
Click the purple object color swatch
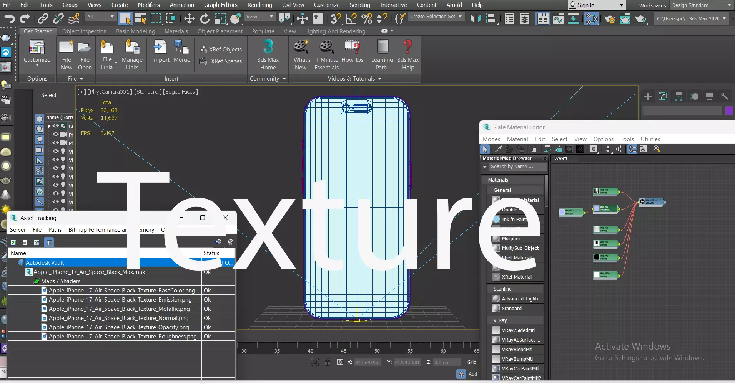pos(729,111)
